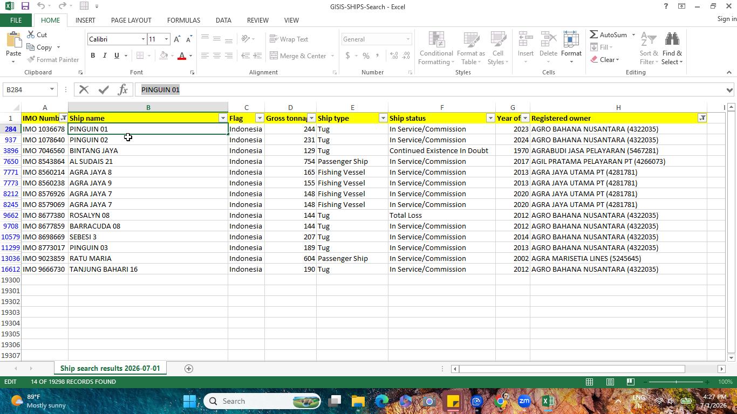Adjust the zoom slider in status bar

point(676,382)
